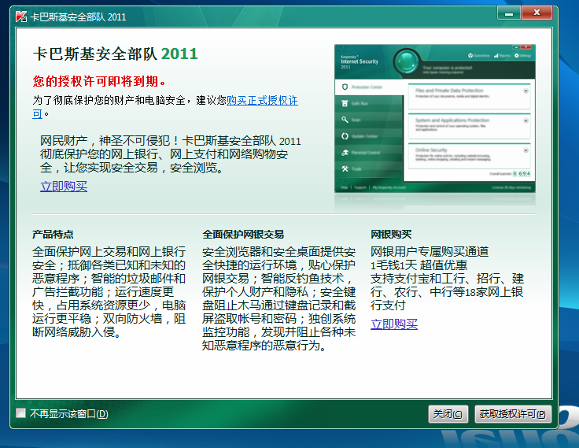Image resolution: width=579 pixels, height=448 pixels.
Task: Click the 网银用户专属购买通道 text
Action: [430, 252]
